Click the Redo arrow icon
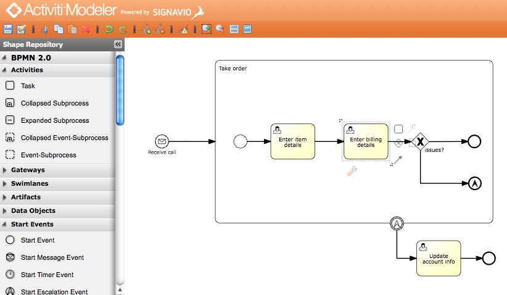The height and width of the screenshot is (295, 507). (123, 29)
